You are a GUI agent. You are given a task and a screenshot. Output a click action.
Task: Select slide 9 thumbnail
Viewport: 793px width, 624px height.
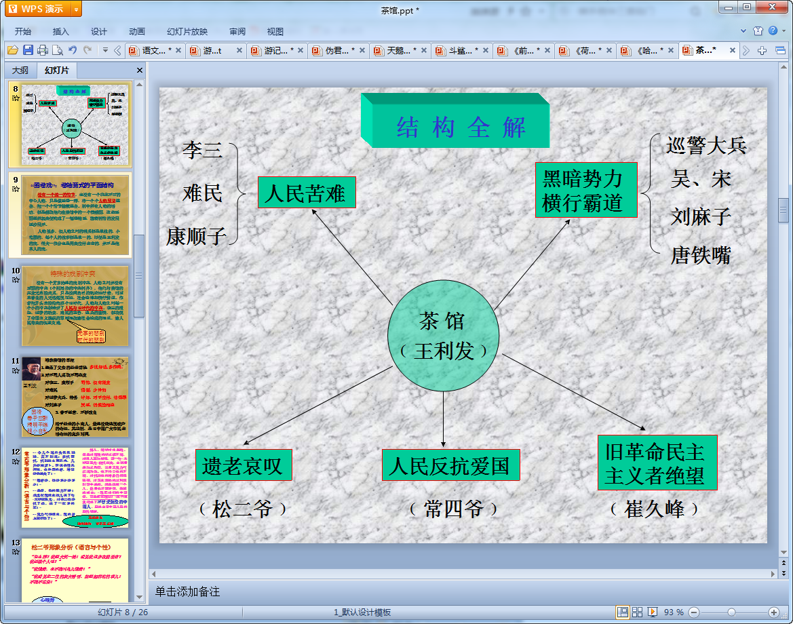pos(75,215)
